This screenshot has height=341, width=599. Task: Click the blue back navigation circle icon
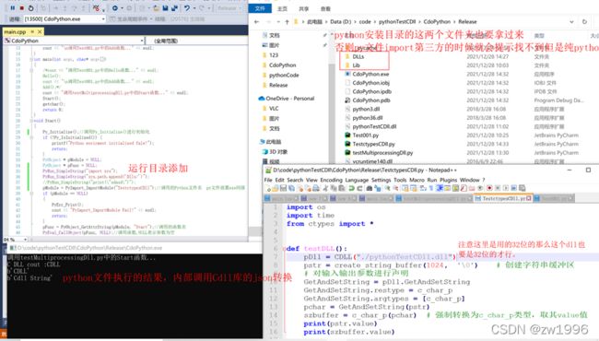115,7
